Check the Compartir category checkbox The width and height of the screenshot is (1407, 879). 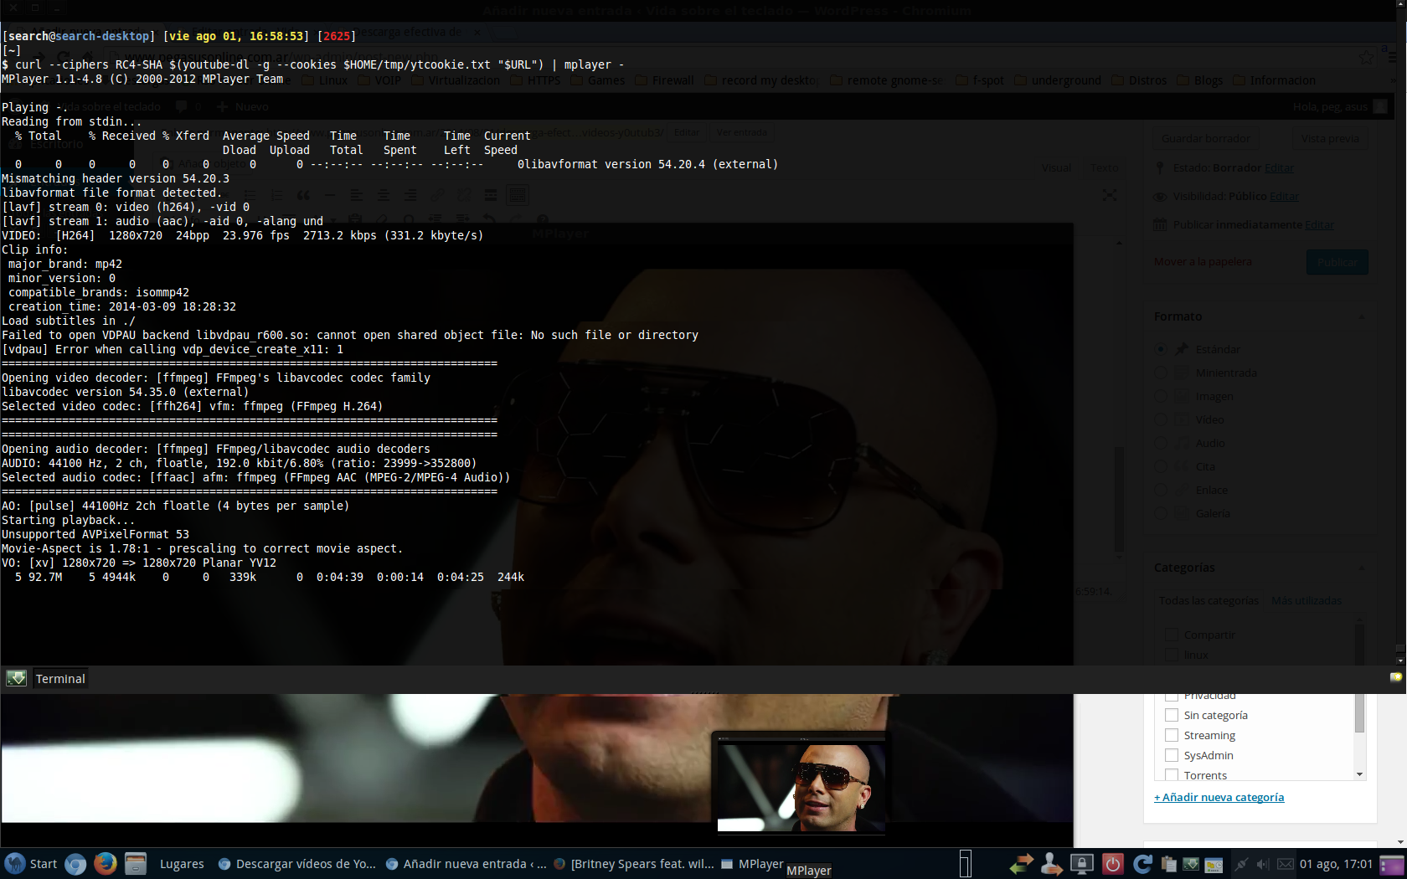[1172, 635]
